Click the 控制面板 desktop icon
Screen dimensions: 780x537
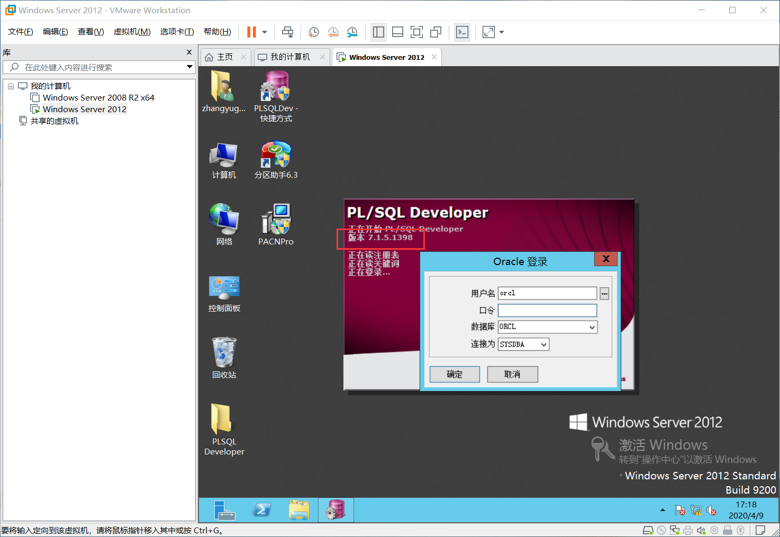coord(224,294)
